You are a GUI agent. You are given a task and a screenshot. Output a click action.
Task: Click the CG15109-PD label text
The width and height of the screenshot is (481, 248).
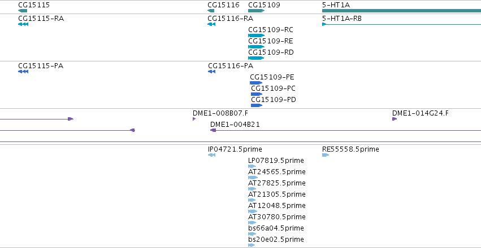click(274, 100)
